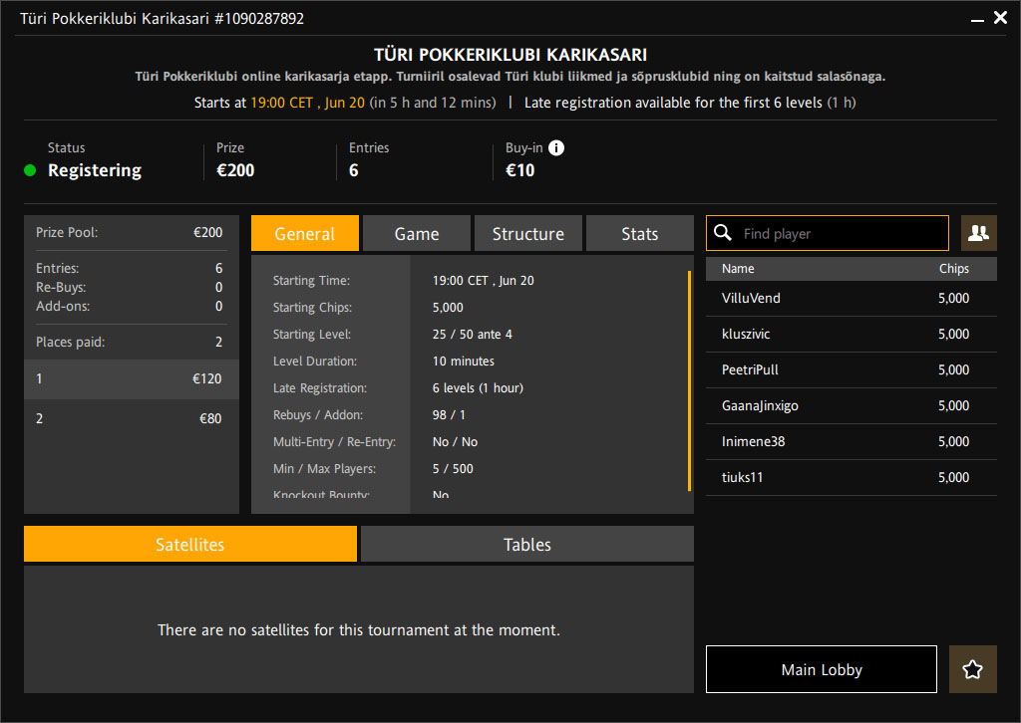The image size is (1021, 723).
Task: Sort players by Chips column header
Action: 953,268
